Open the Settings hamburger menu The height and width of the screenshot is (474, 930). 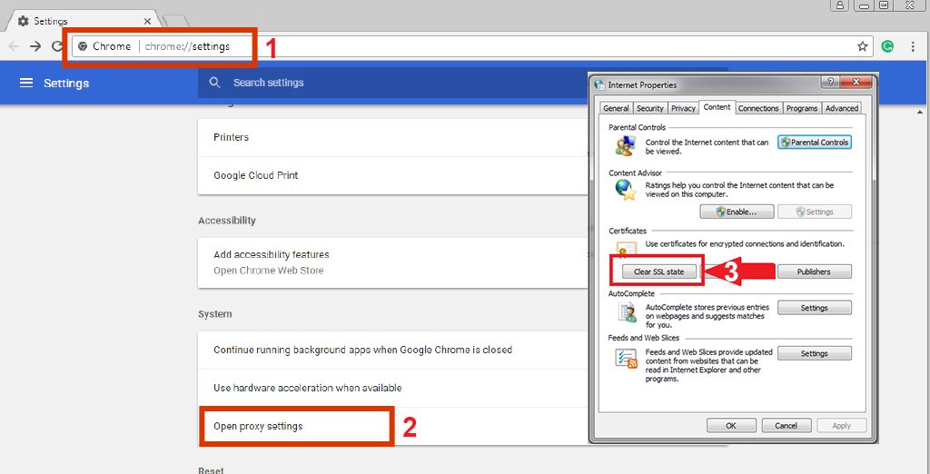pyautogui.click(x=26, y=83)
